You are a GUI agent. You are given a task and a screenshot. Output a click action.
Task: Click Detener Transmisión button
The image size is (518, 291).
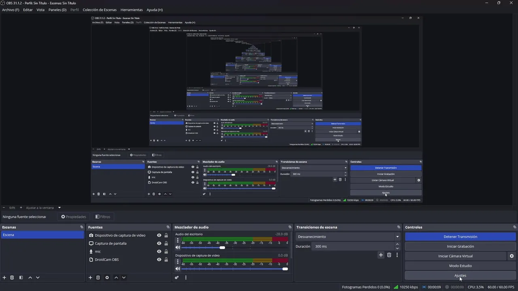[461, 237]
